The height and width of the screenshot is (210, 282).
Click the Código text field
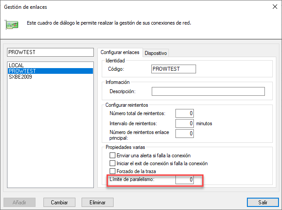tap(173, 69)
